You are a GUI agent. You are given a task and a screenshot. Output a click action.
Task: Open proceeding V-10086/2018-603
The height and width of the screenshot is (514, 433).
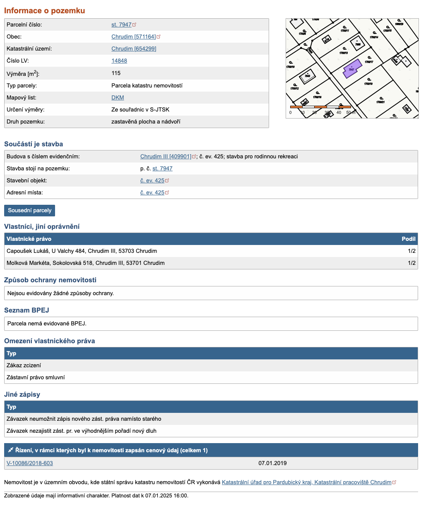[30, 463]
